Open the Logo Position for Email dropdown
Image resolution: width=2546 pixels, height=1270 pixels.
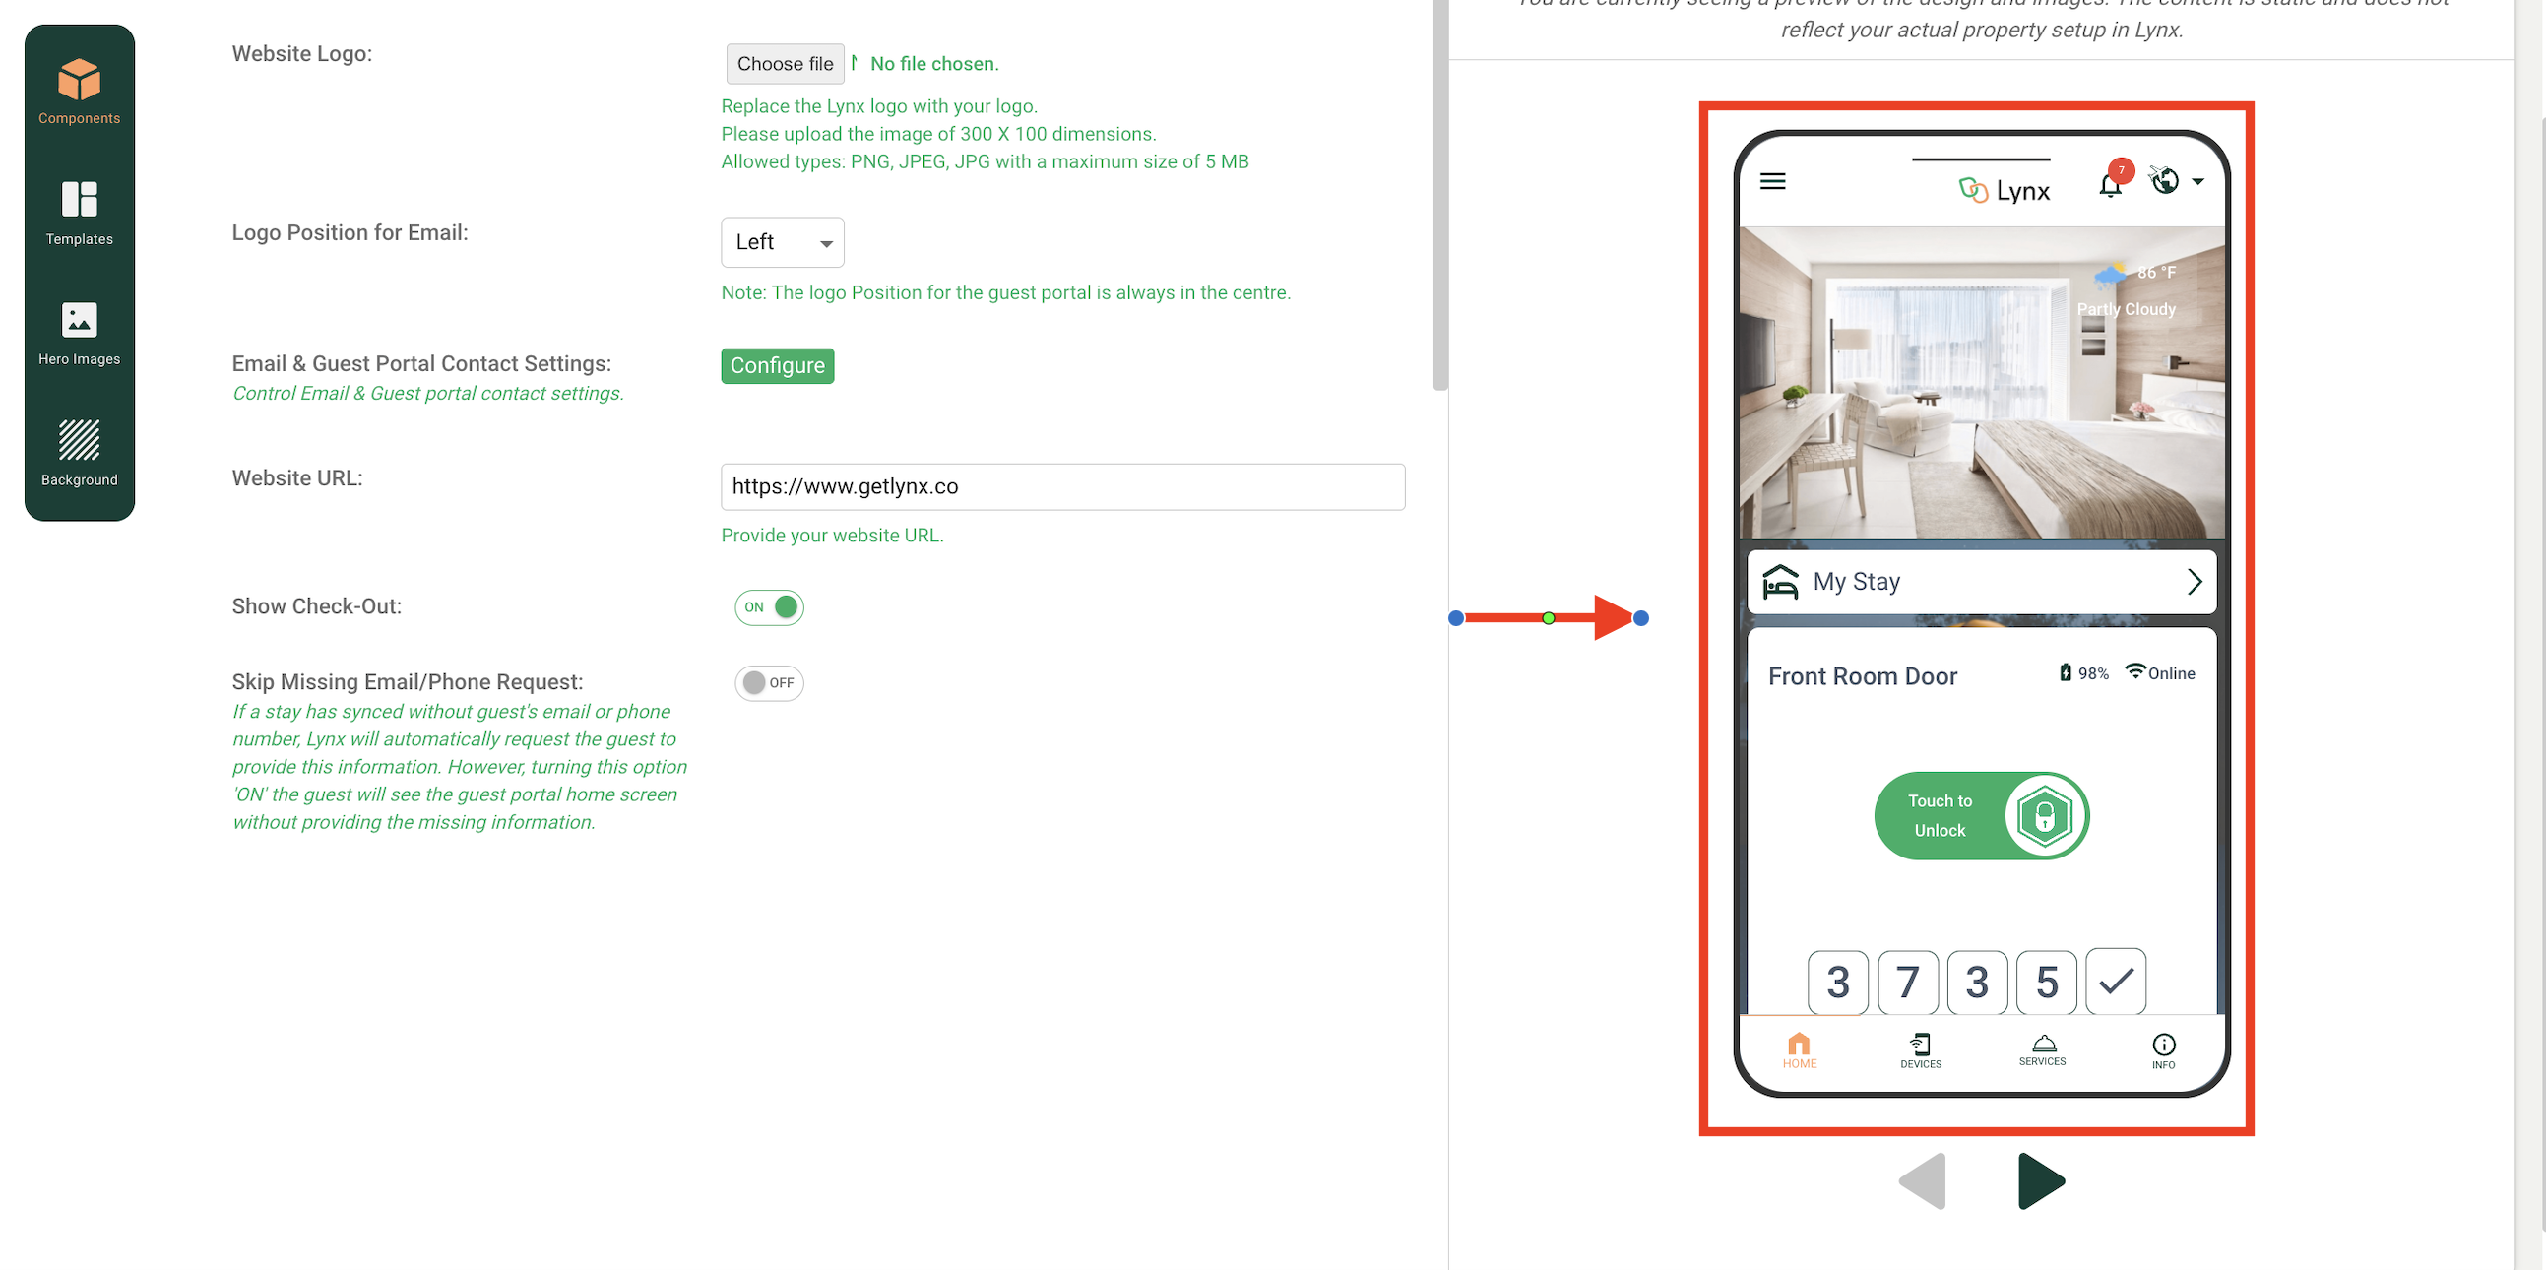(x=782, y=242)
